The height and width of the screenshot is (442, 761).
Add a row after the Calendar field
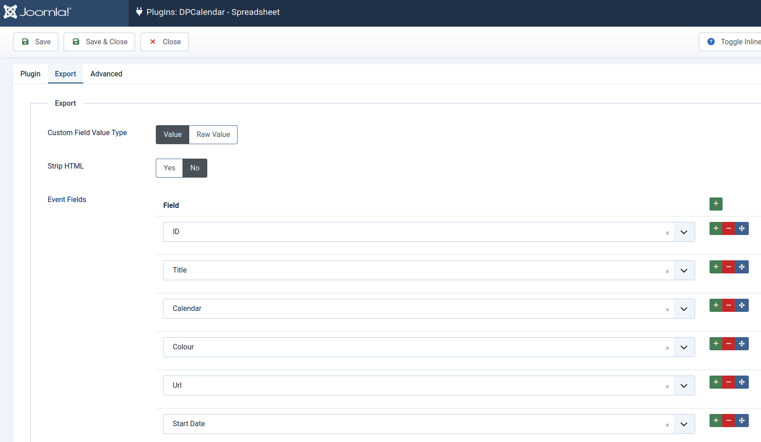point(716,306)
